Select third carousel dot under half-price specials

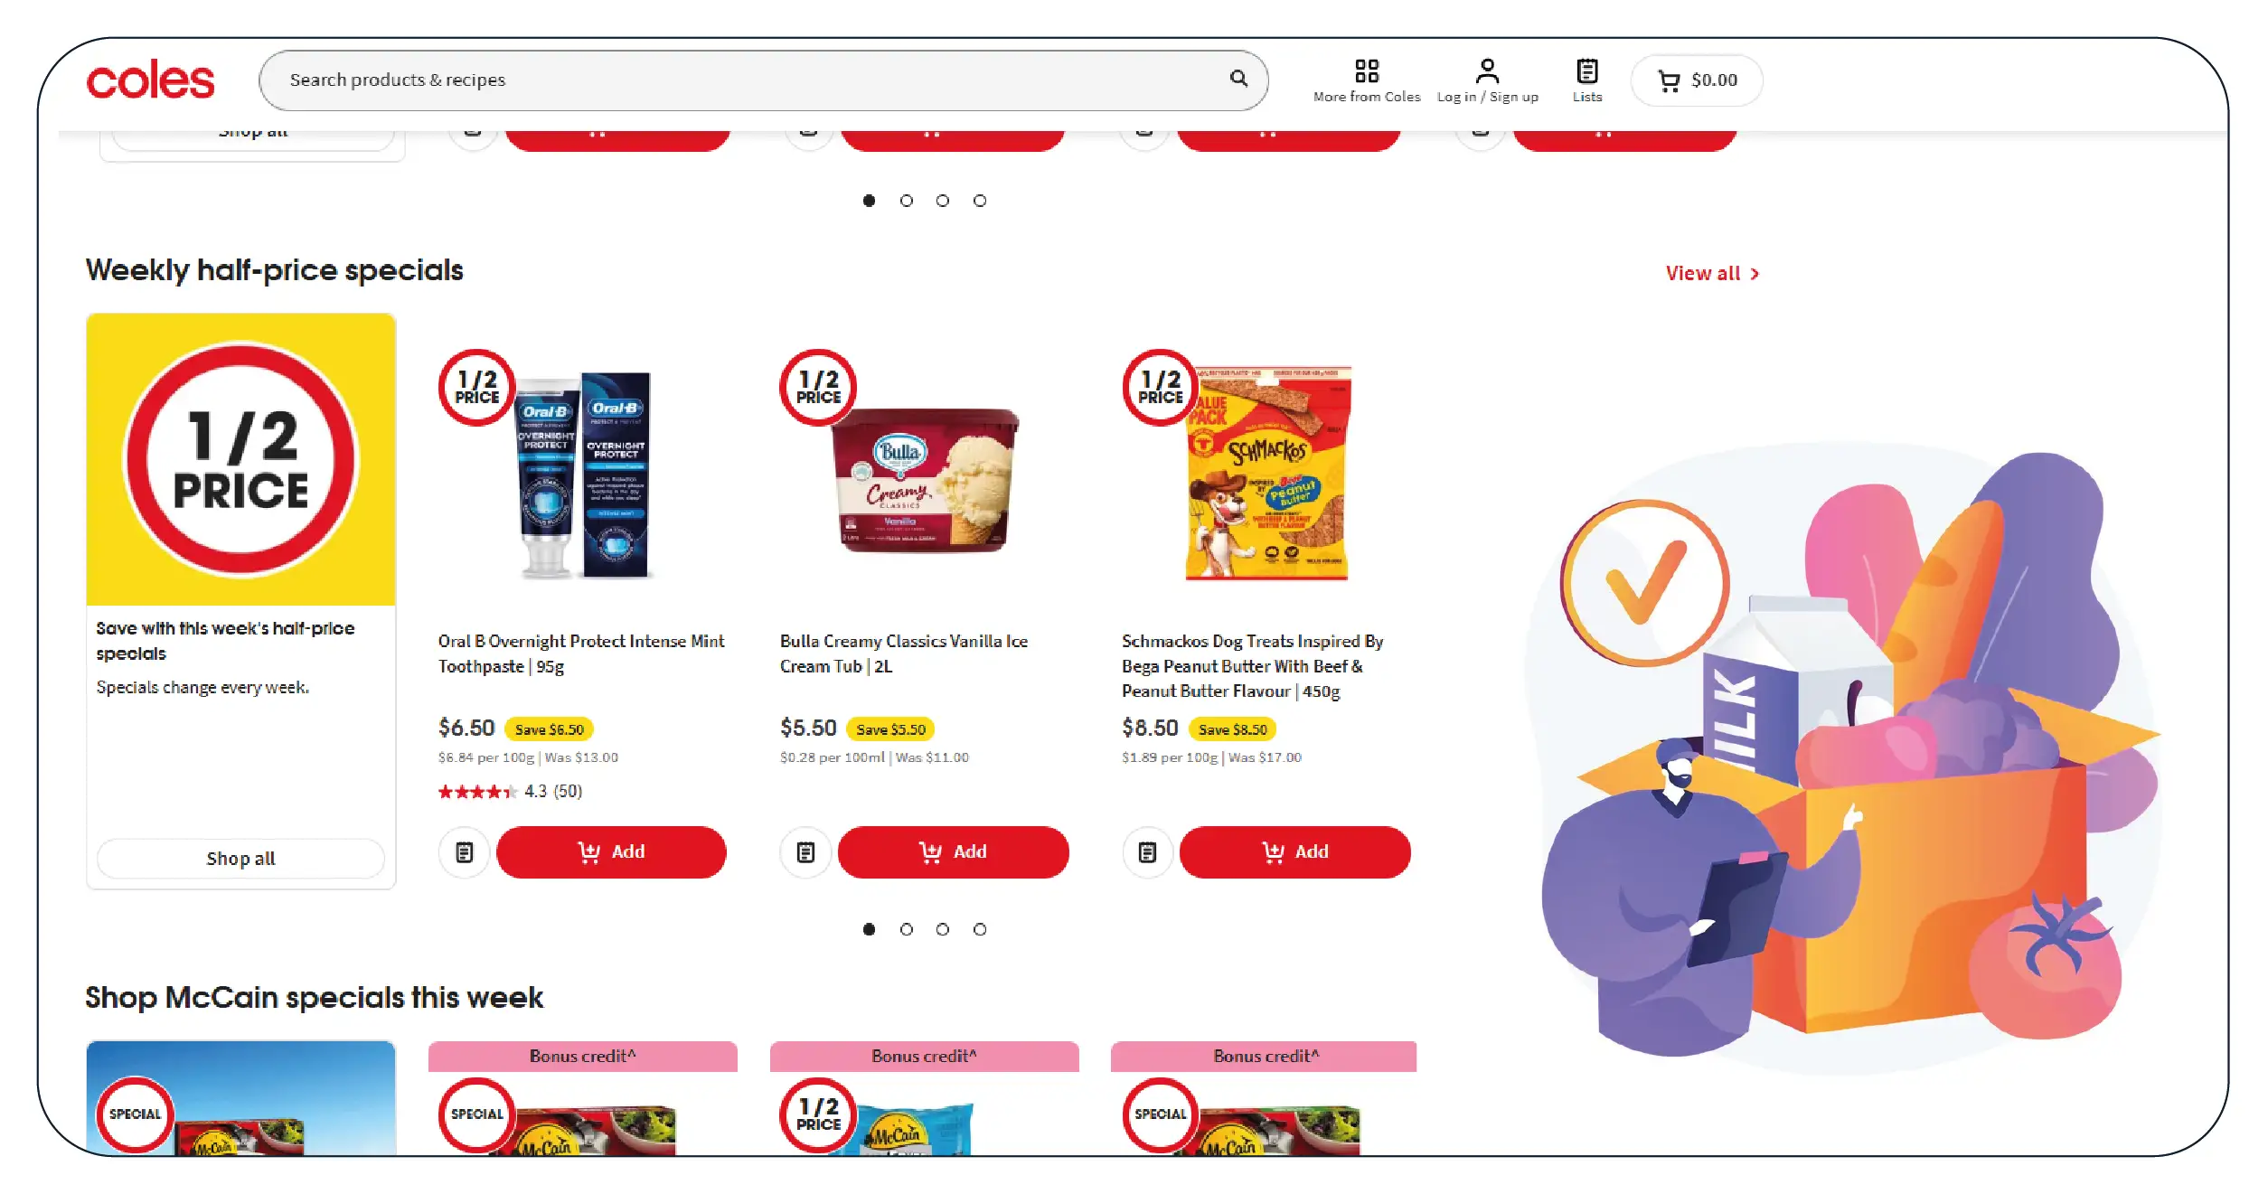tap(943, 929)
